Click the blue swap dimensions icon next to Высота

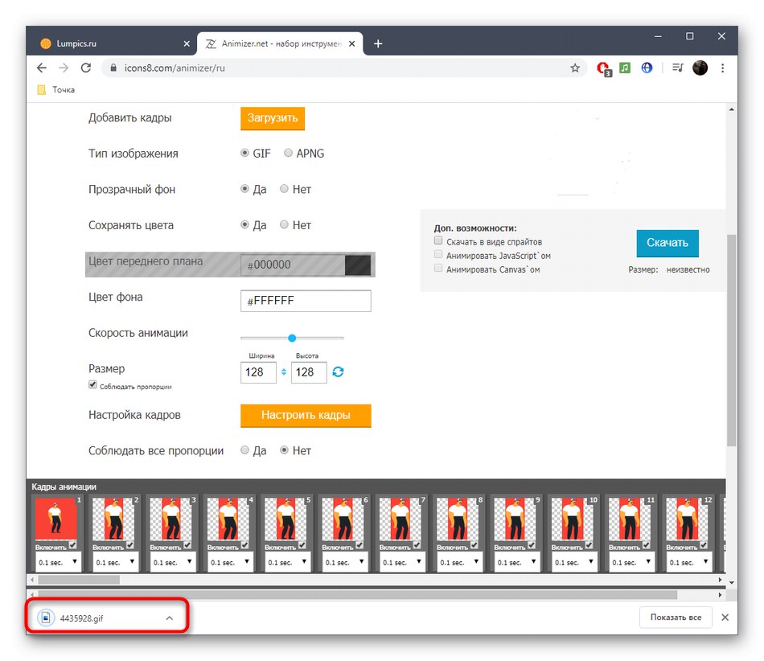pyautogui.click(x=337, y=372)
